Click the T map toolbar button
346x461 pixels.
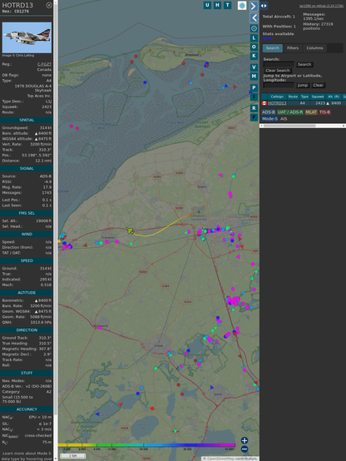point(227,5)
